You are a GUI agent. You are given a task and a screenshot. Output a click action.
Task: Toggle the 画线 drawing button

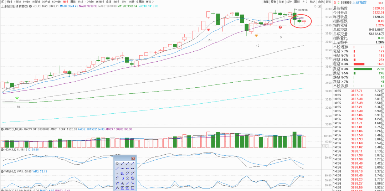297,2
